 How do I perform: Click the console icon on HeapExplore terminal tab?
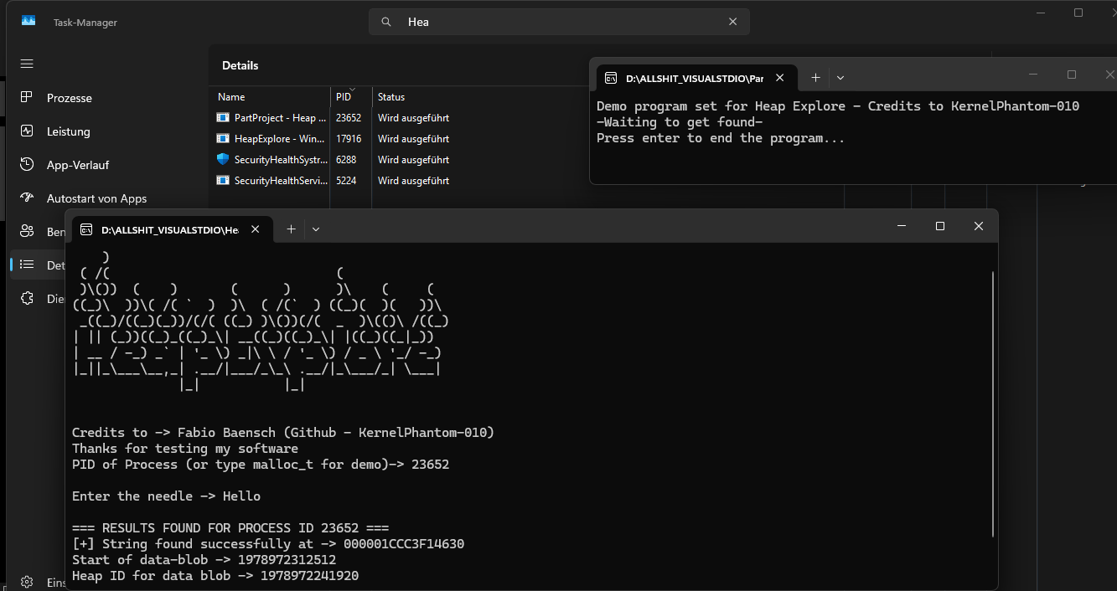86,229
